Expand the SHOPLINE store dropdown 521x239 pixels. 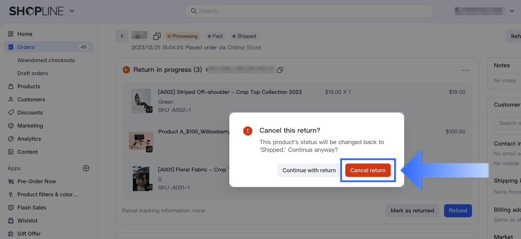pyautogui.click(x=72, y=11)
